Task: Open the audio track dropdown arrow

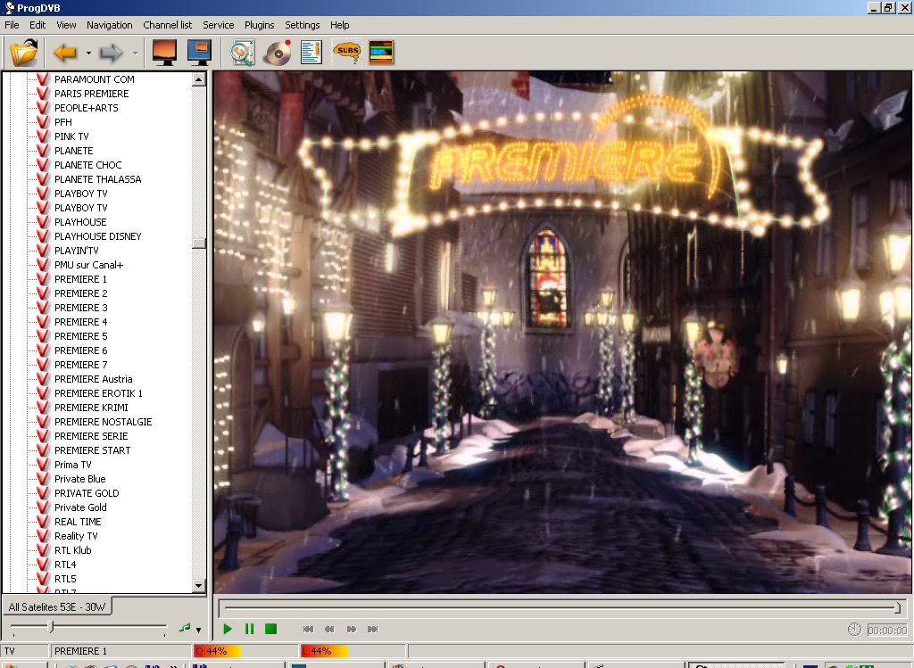Action: [x=199, y=630]
